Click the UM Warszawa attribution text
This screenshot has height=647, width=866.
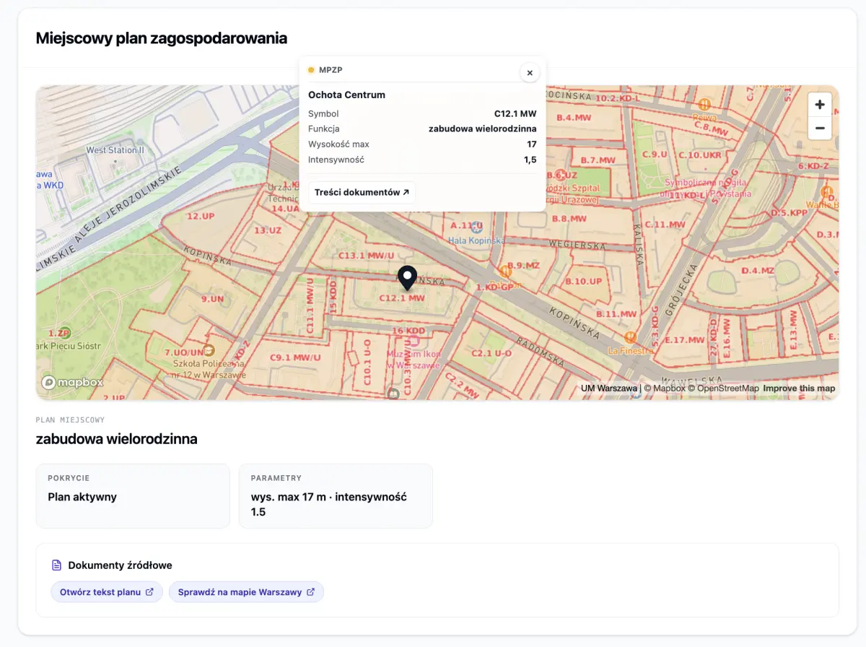[609, 388]
